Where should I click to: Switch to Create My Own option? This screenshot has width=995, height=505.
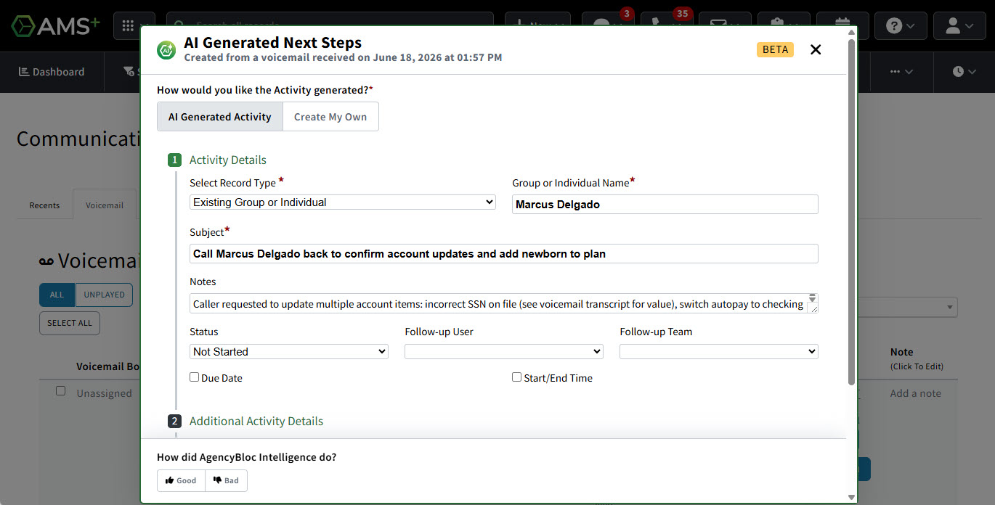pyautogui.click(x=330, y=117)
